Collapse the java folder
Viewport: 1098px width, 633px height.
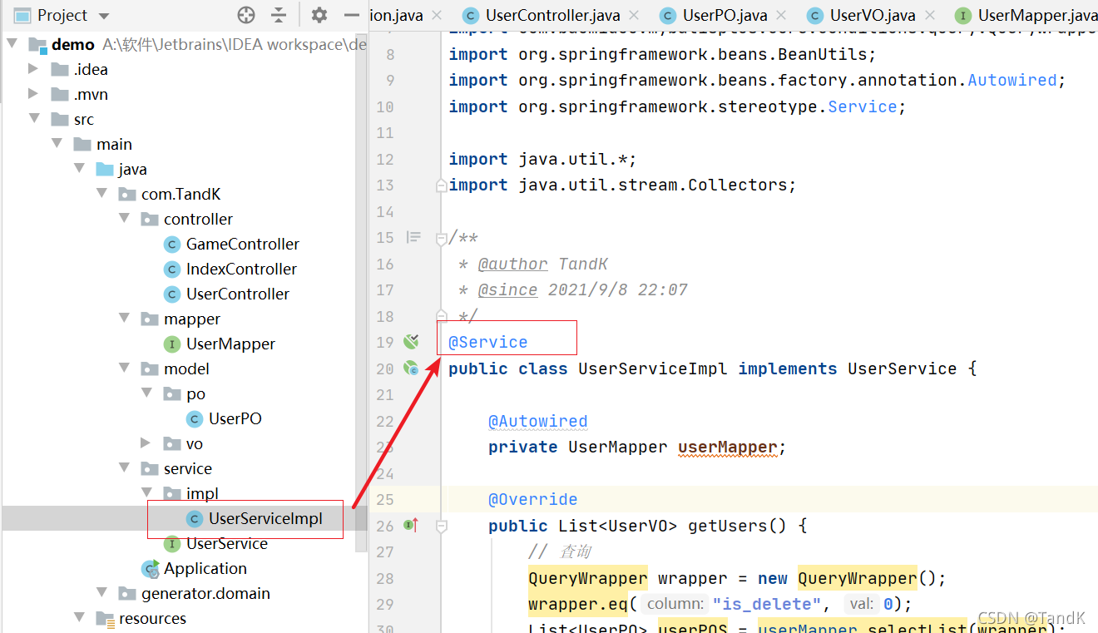coord(79,170)
